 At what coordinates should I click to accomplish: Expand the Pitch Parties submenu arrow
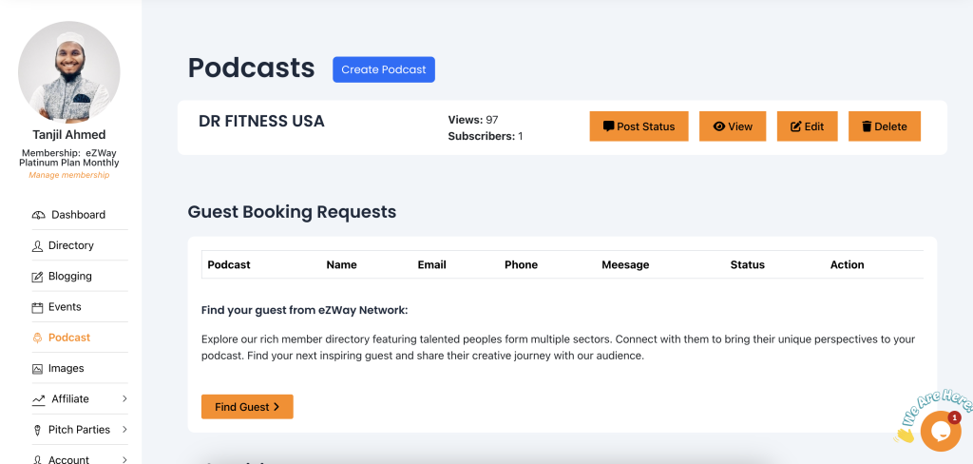124,430
